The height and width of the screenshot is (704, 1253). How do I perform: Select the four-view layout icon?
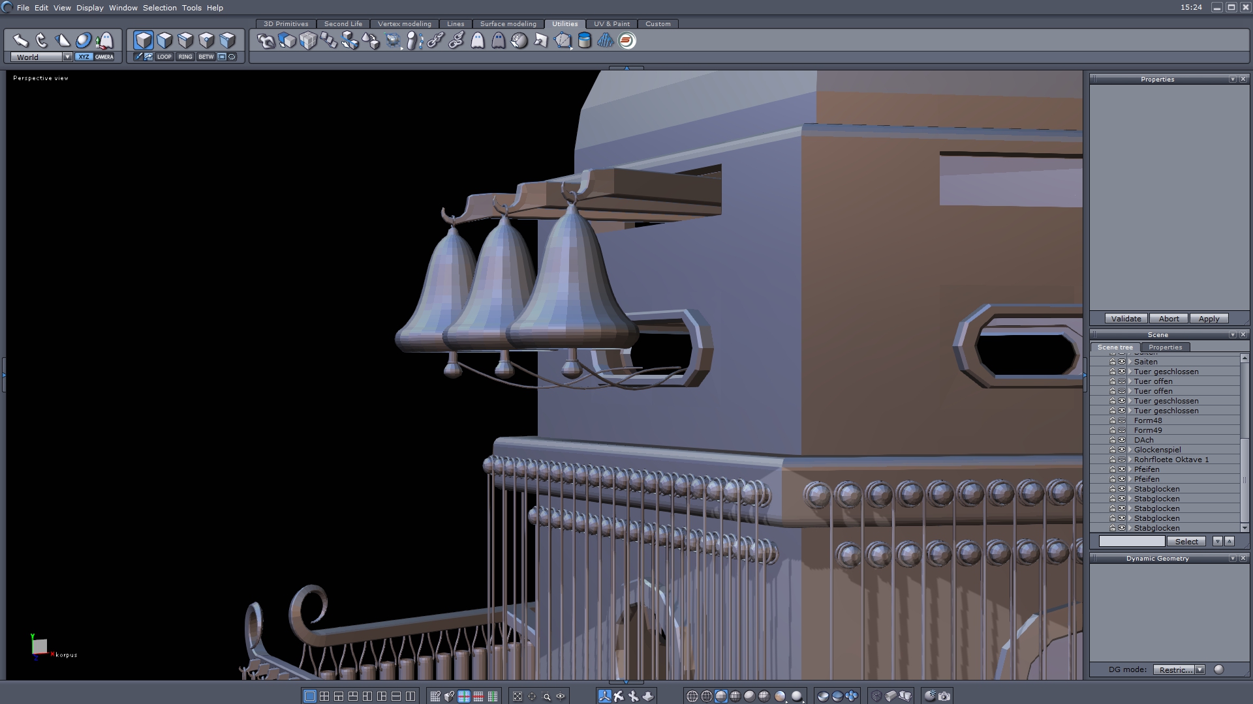coord(324,696)
